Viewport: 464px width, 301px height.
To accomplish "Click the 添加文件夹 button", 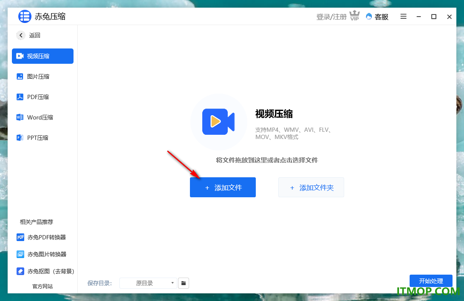I will (311, 187).
